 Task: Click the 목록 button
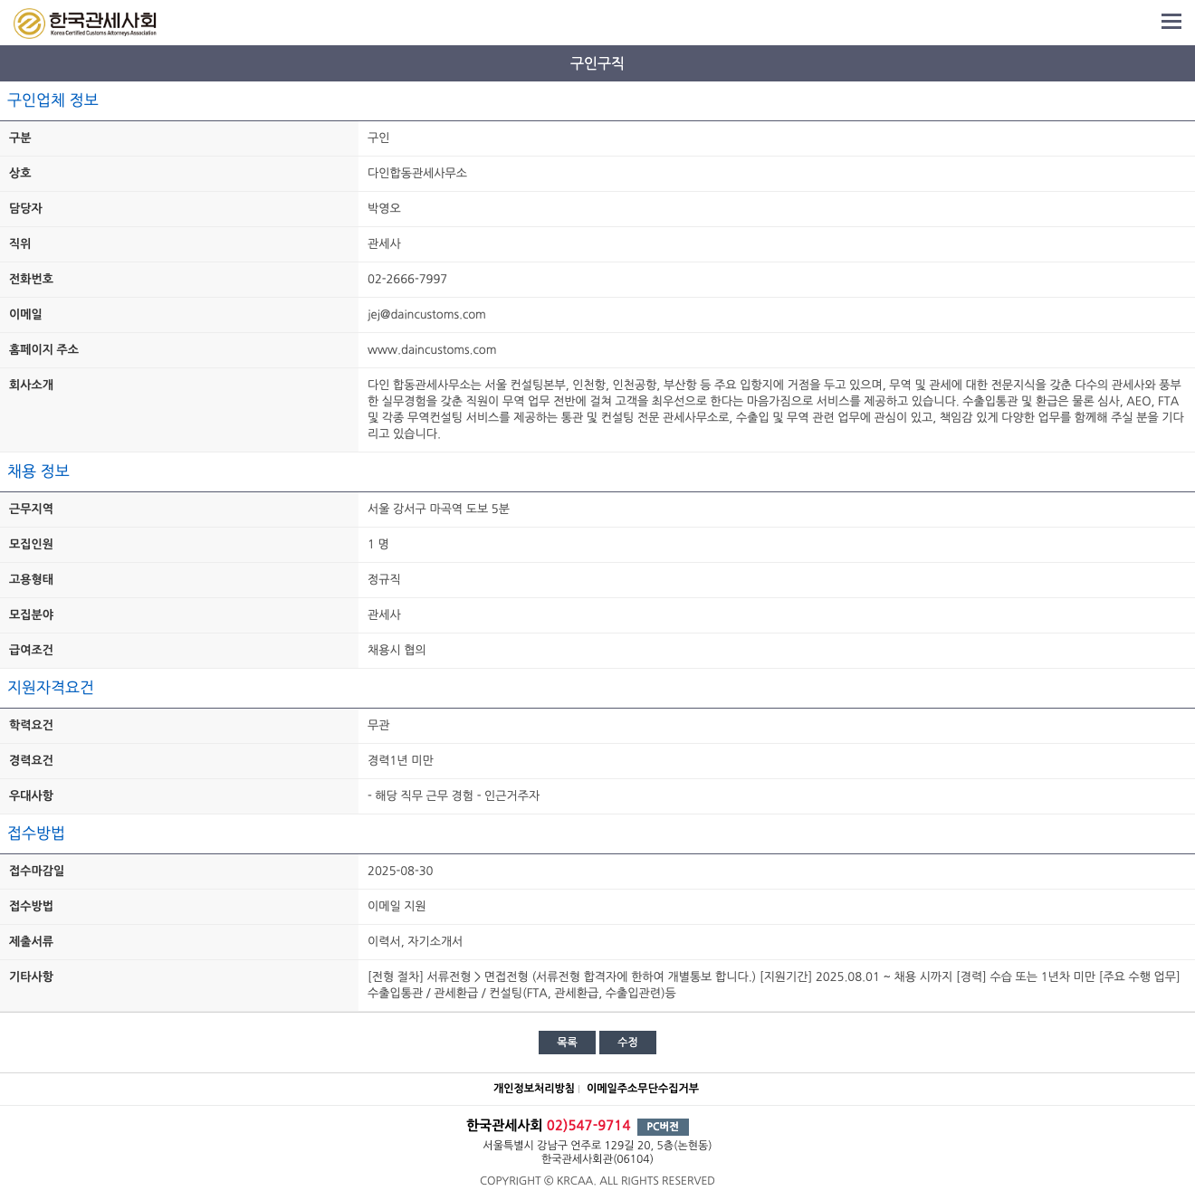pos(567,1043)
